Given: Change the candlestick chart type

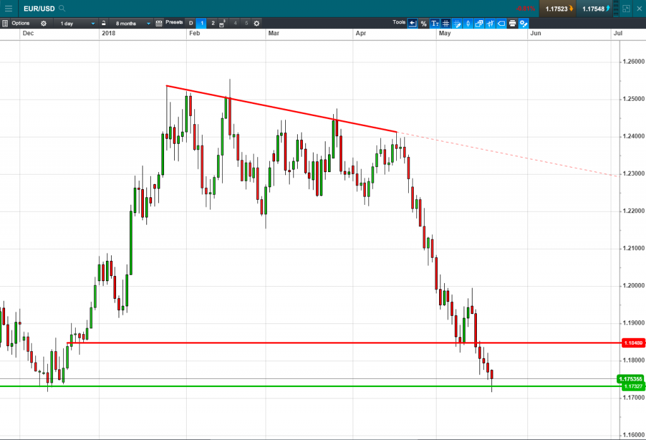Looking at the screenshot, I should (x=468, y=23).
